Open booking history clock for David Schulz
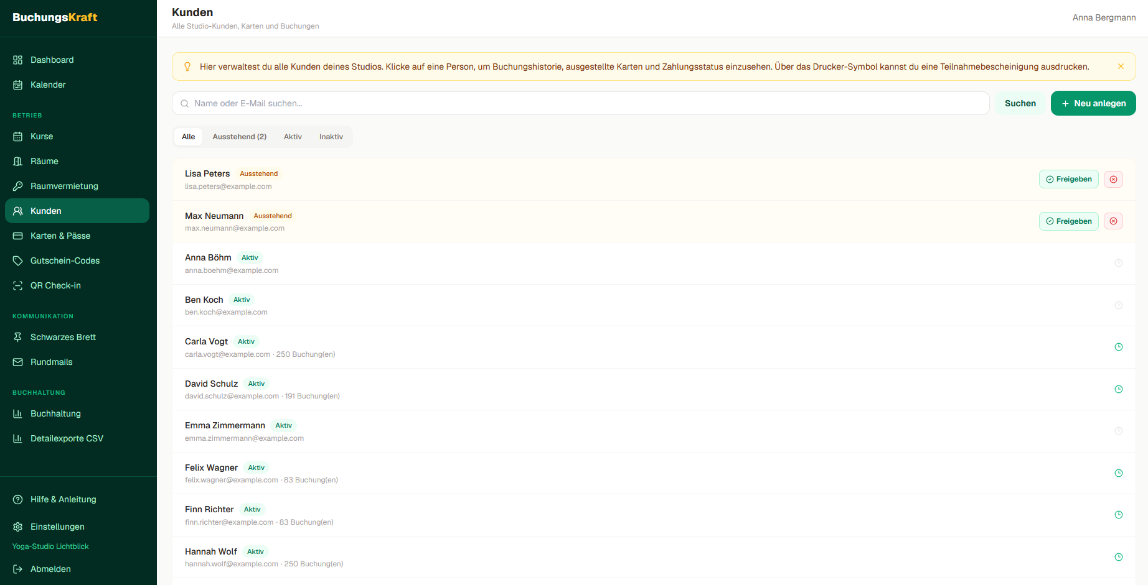The image size is (1148, 585). pos(1118,389)
